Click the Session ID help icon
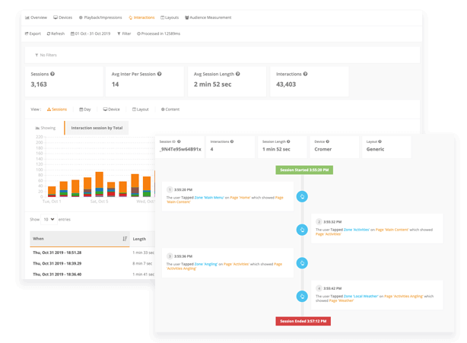This screenshot has width=467, height=343. coord(179,141)
